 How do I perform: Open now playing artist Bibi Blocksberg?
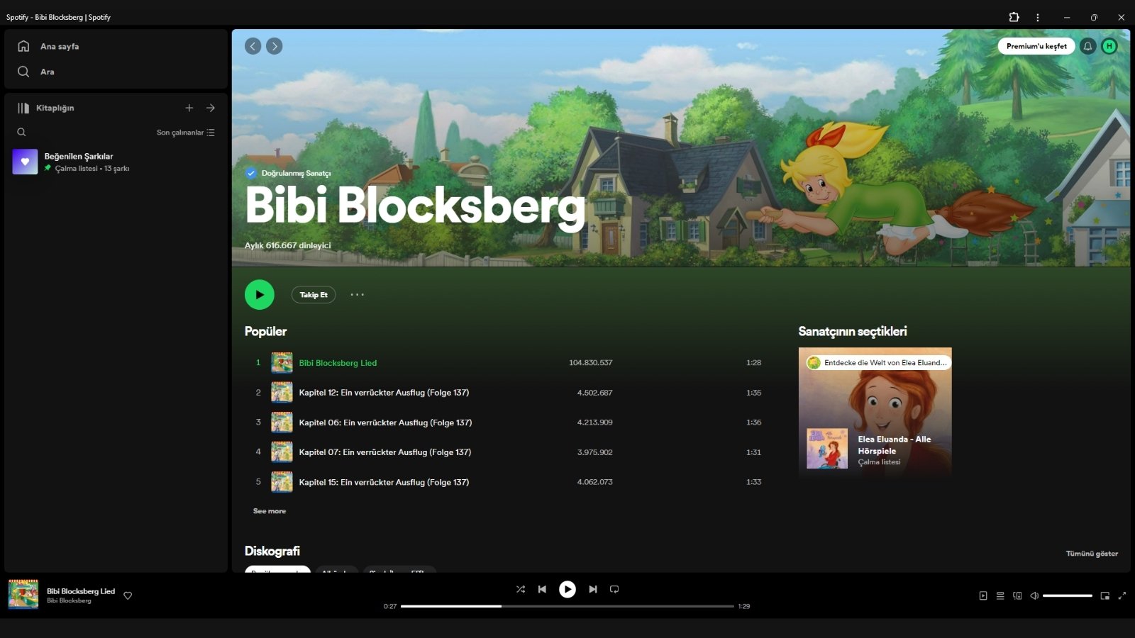pyautogui.click(x=69, y=601)
